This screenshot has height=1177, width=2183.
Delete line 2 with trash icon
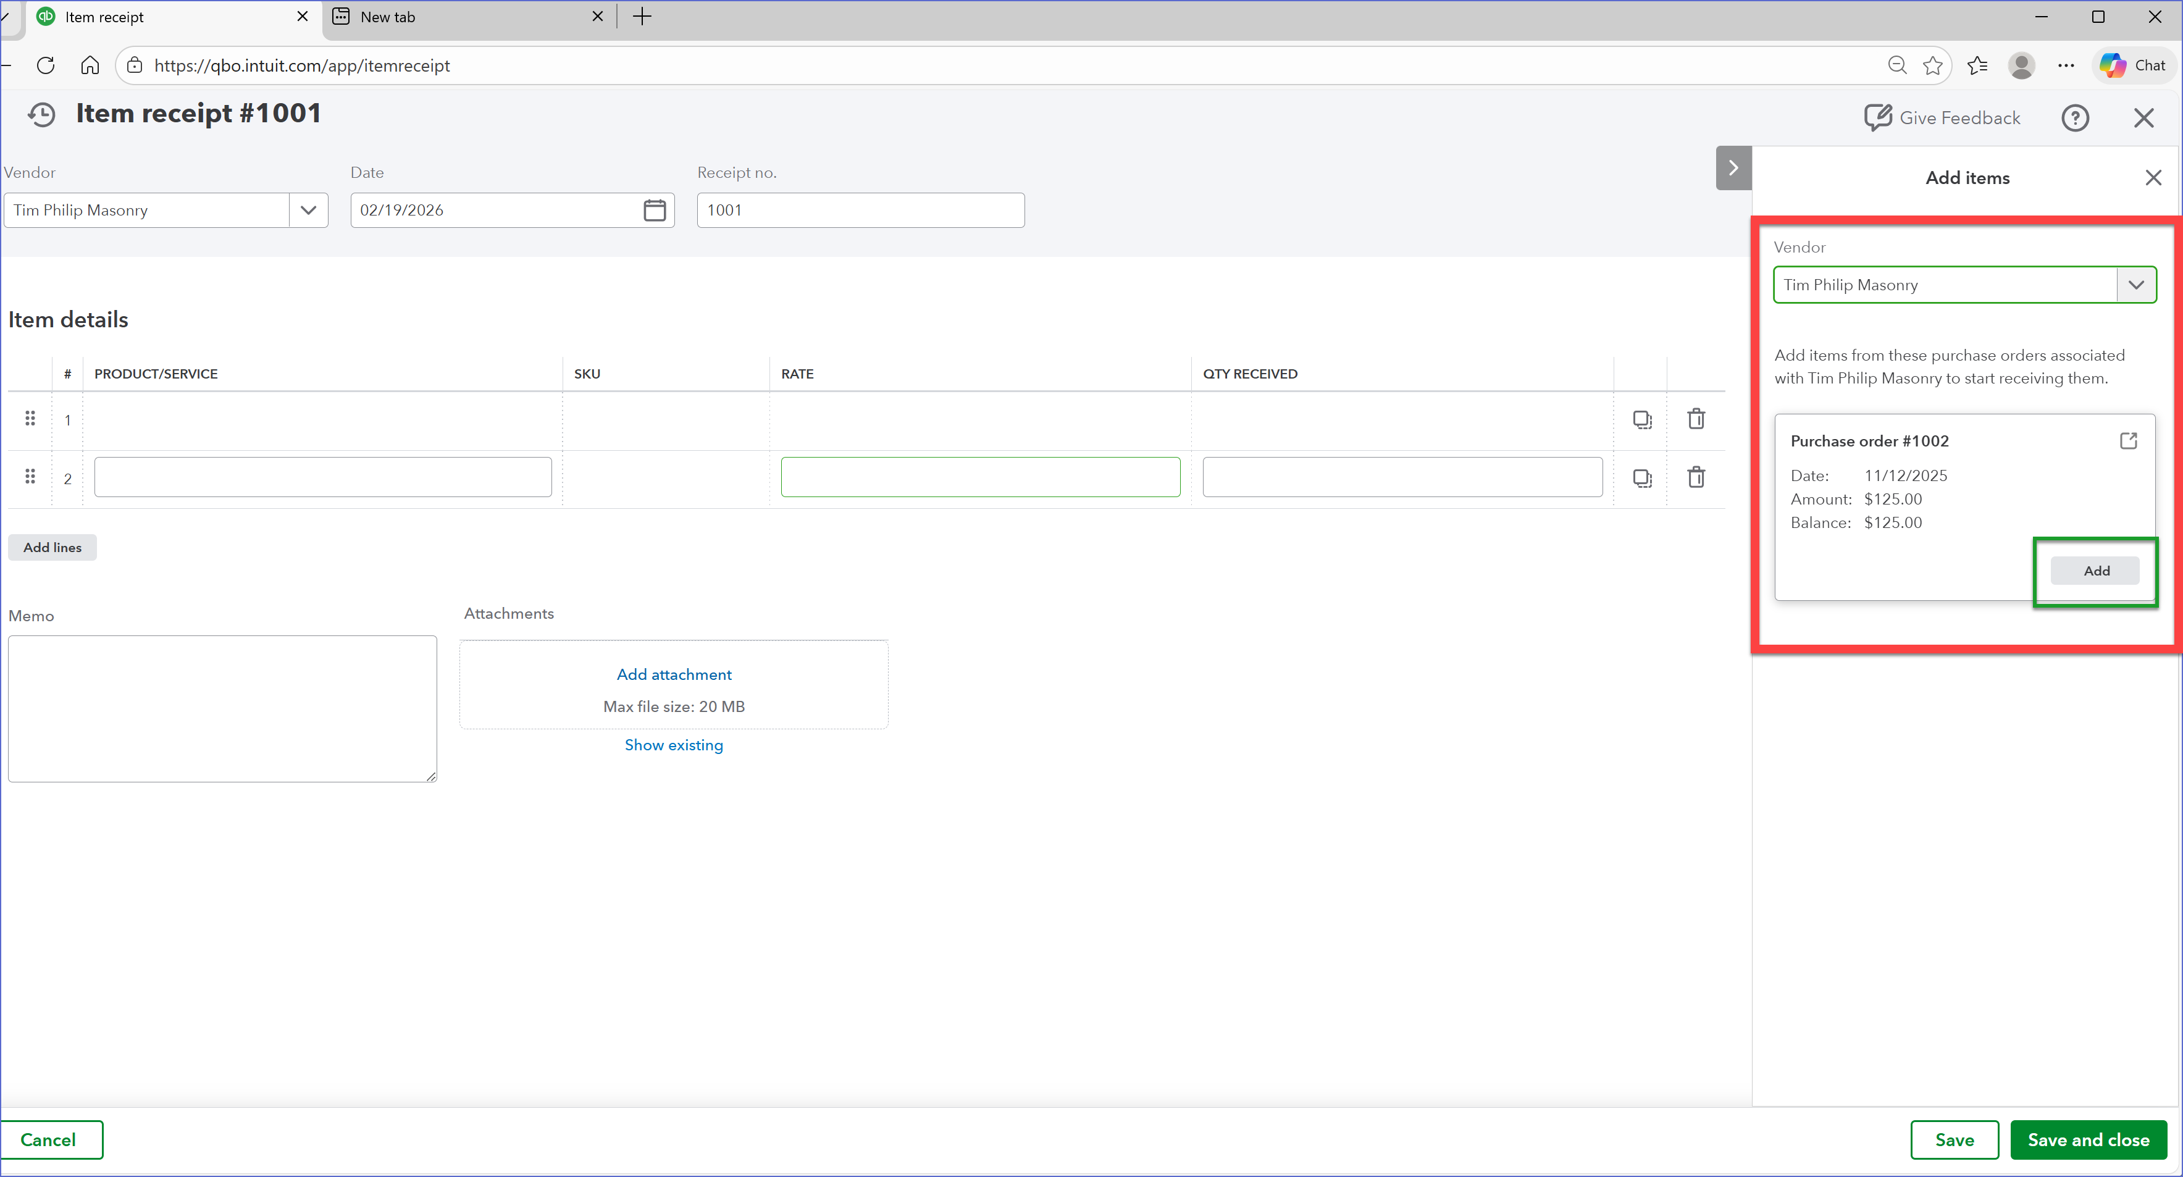[1696, 478]
